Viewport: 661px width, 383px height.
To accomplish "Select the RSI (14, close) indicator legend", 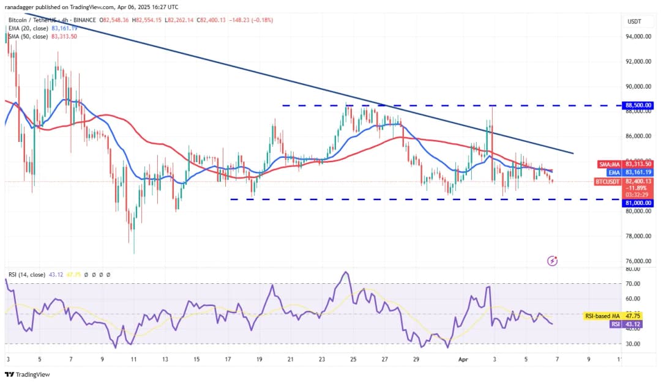I will 26,275.
